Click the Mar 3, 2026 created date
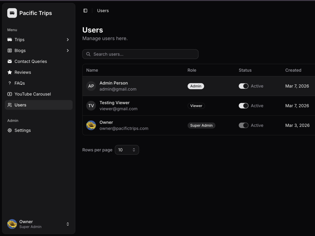 [x=297, y=126]
